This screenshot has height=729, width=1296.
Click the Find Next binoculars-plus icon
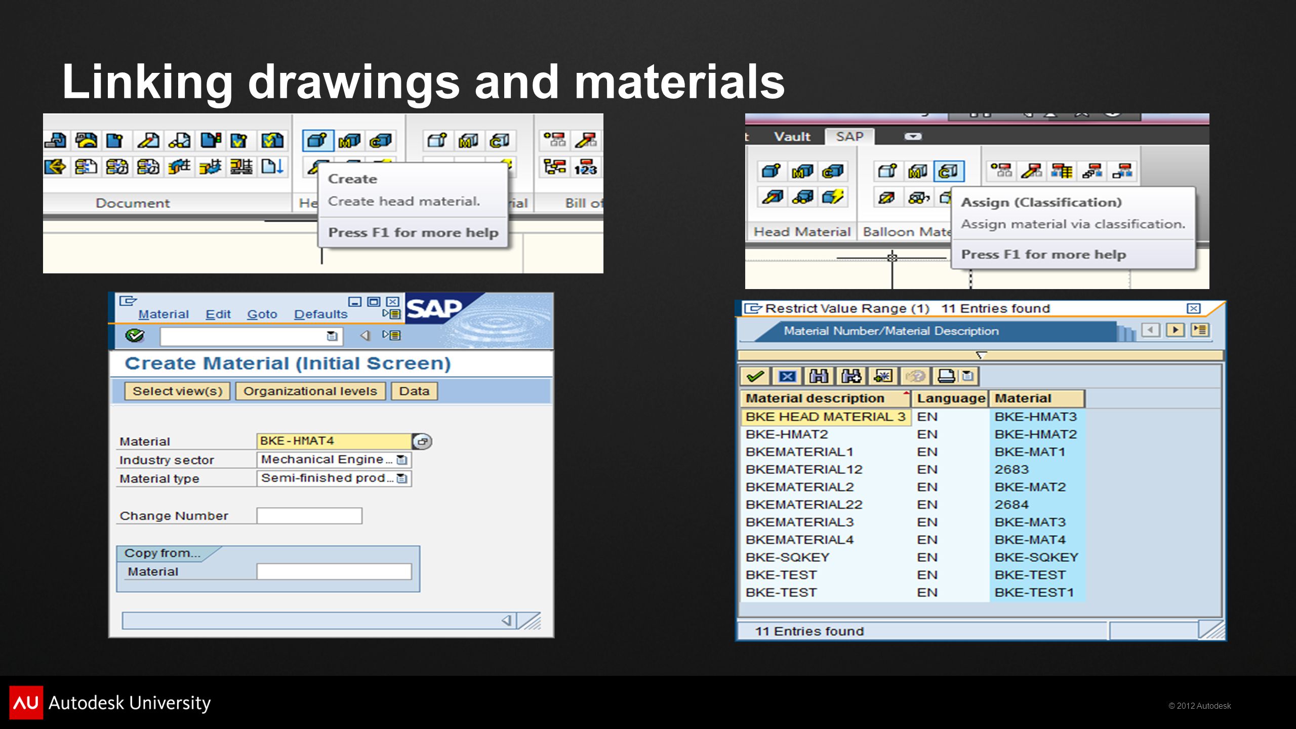pos(850,376)
